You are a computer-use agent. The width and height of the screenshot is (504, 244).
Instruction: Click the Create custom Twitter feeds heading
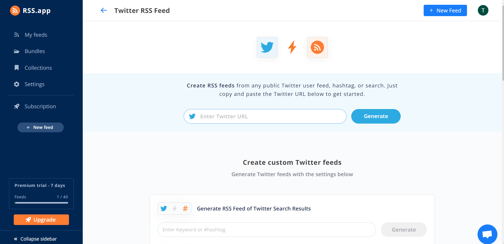[292, 162]
